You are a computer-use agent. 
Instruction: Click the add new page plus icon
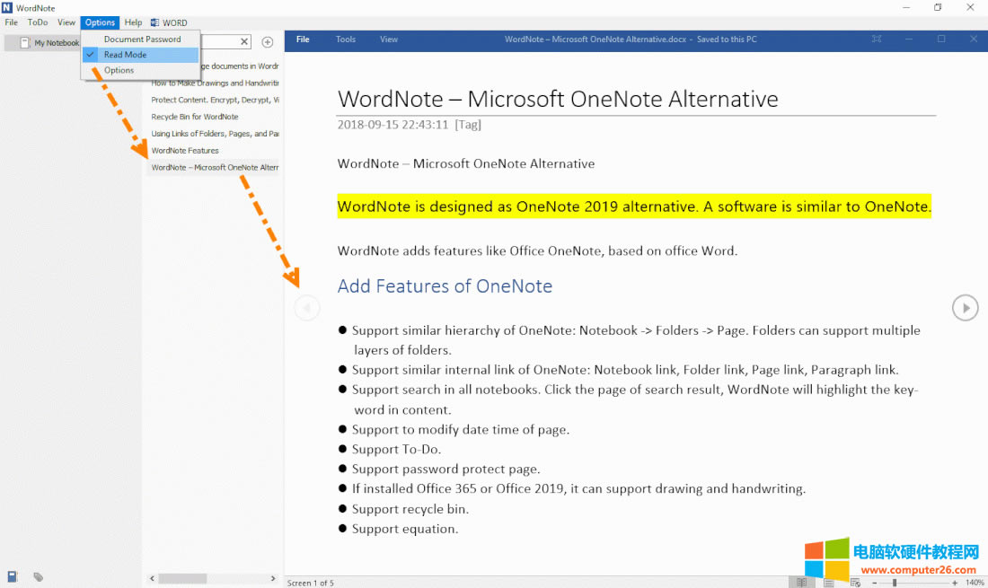(267, 42)
